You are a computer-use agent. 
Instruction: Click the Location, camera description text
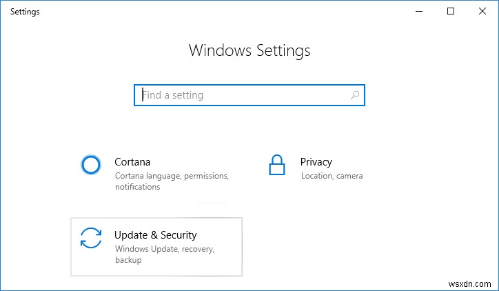332,176
